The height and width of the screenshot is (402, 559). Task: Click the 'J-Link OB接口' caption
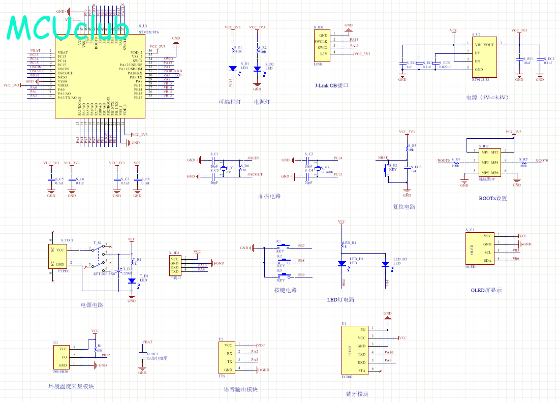(x=331, y=85)
